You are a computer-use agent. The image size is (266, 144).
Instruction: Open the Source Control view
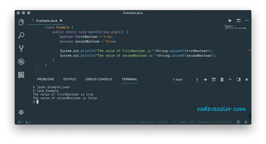[x=21, y=48]
